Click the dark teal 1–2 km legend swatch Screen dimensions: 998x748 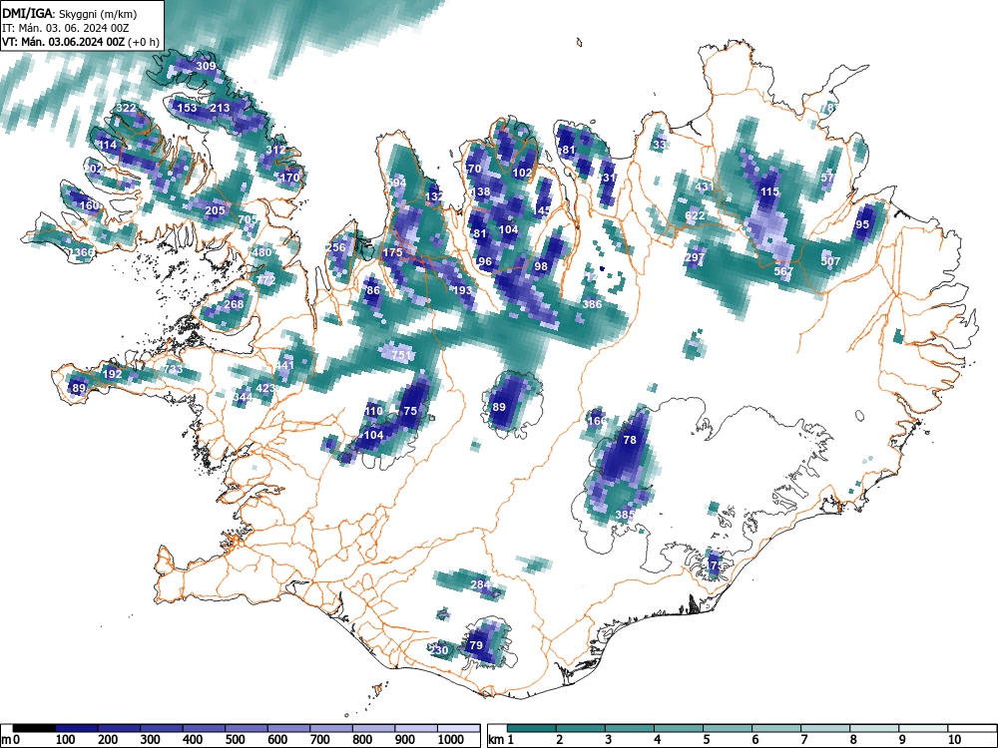click(532, 728)
